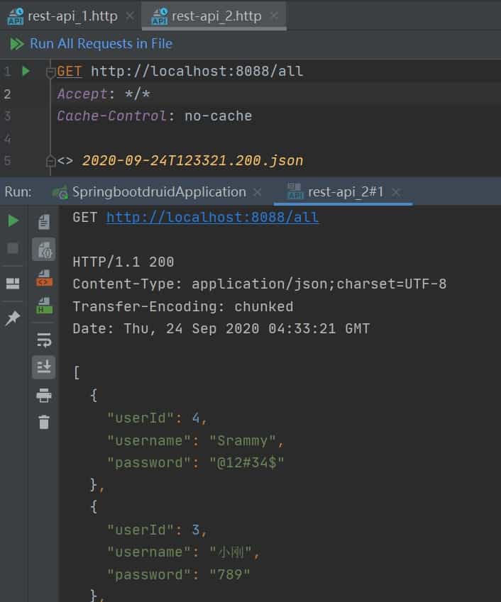Click the "username": "Srammy" line
The image size is (501, 602).
coord(195,440)
